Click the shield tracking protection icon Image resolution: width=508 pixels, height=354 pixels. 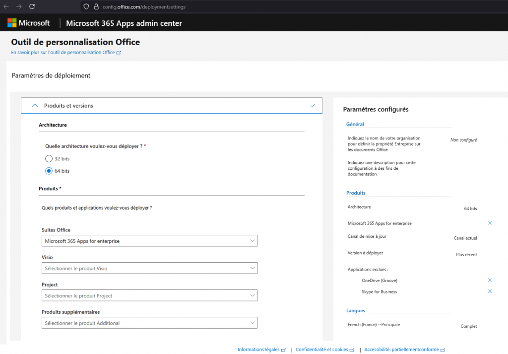pyautogui.click(x=86, y=6)
